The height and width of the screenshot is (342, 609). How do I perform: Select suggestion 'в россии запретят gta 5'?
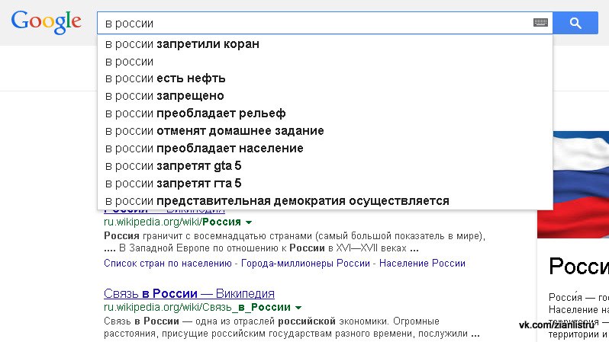(172, 166)
